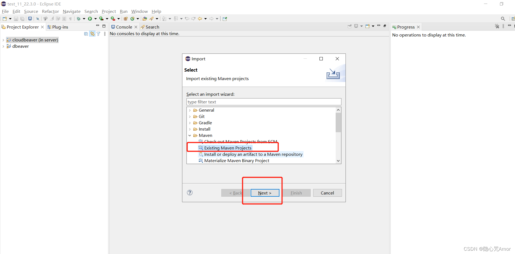Click the Open Type folder icon
Viewport: 515px width, 254px height.
point(145,19)
